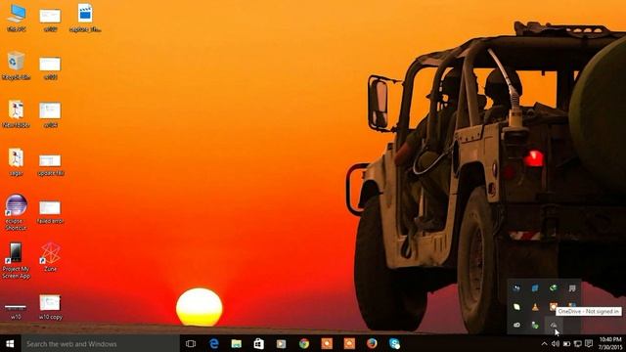This screenshot has width=626, height=352.
Task: Select the Recycle Bin desktop icon
Action: [16, 66]
